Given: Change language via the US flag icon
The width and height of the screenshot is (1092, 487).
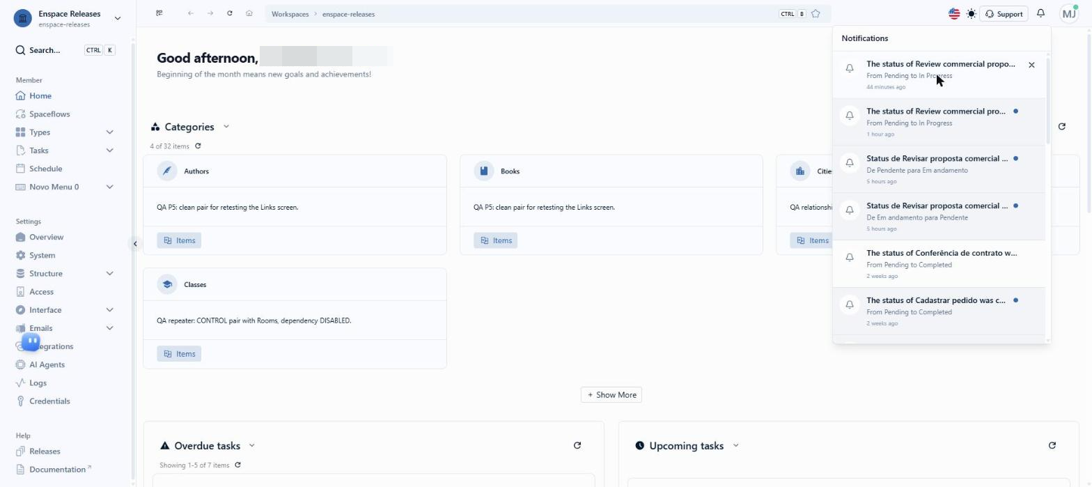Looking at the screenshot, I should [954, 14].
